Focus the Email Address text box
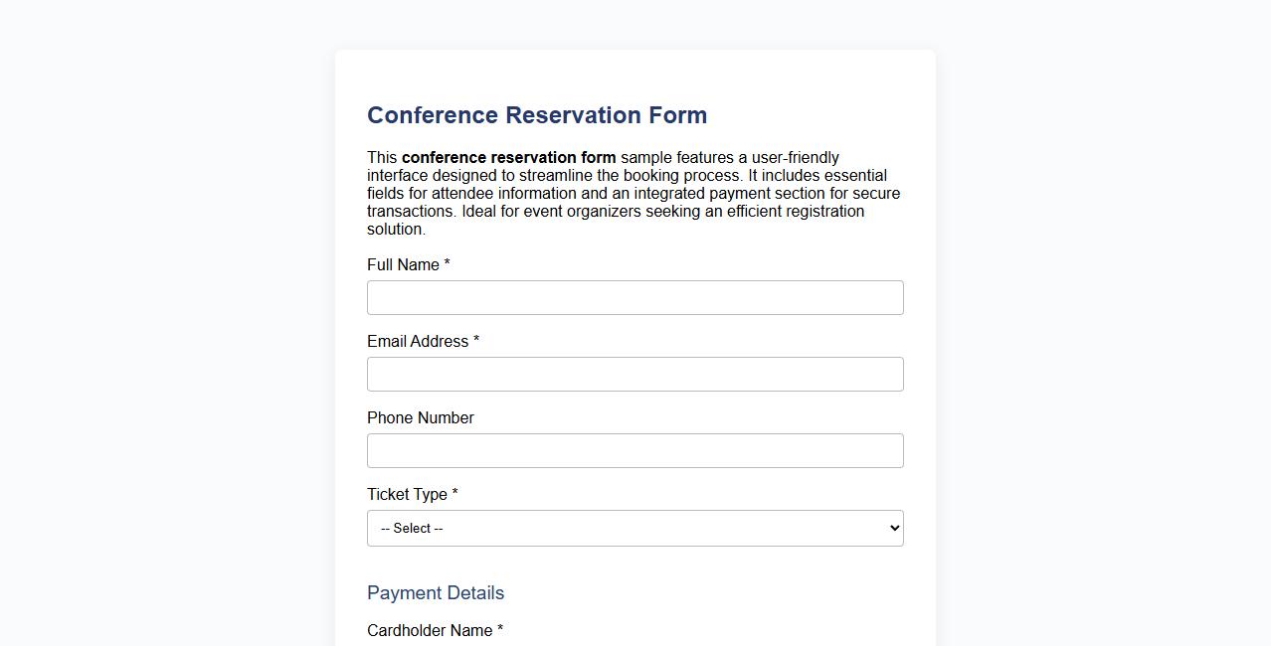Viewport: 1271px width, 646px height. (635, 374)
